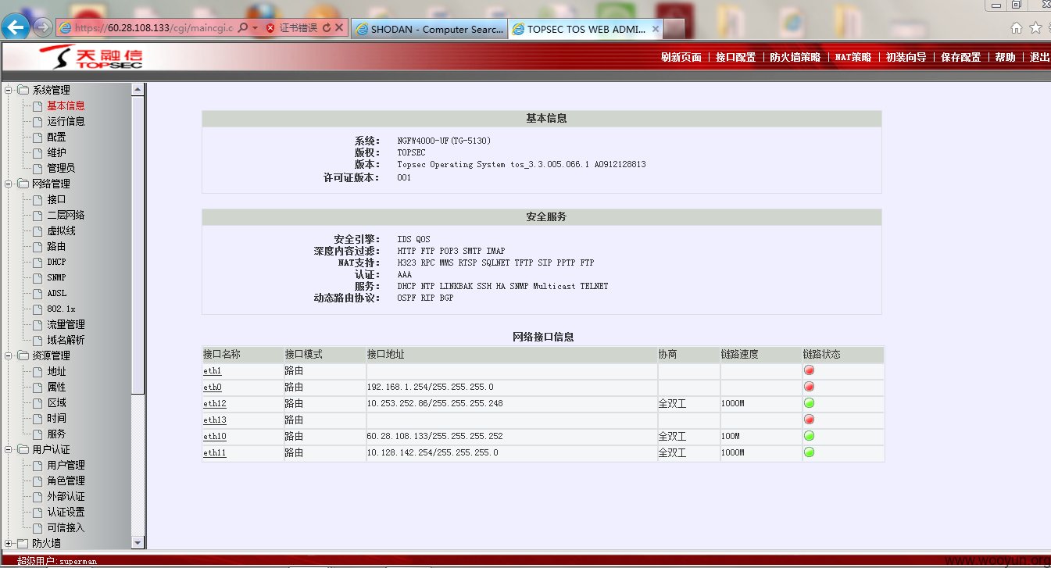
Task: Focus the URL address field
Action: tap(153, 27)
